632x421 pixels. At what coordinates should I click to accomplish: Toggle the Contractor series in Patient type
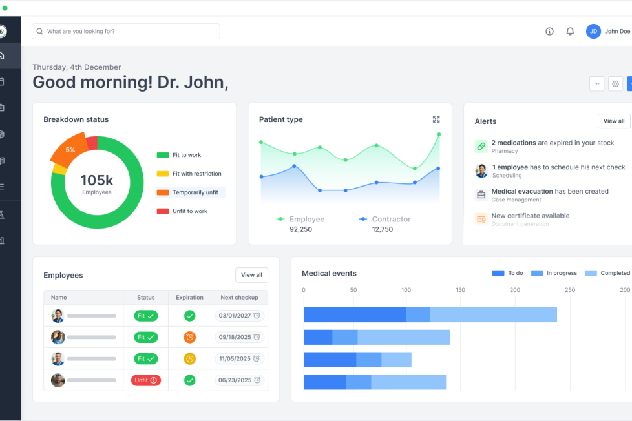tap(384, 220)
